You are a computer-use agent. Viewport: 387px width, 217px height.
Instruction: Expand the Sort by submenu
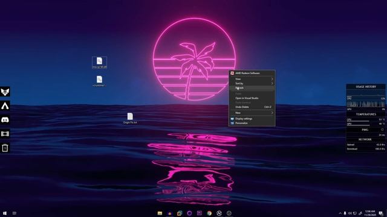click(252, 83)
